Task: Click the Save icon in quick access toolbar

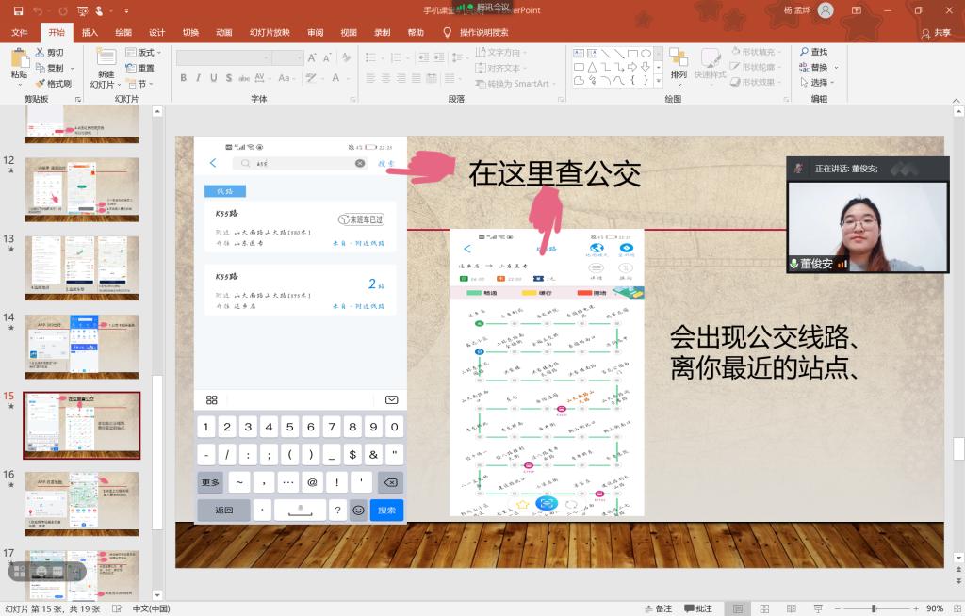Action: tap(18, 10)
